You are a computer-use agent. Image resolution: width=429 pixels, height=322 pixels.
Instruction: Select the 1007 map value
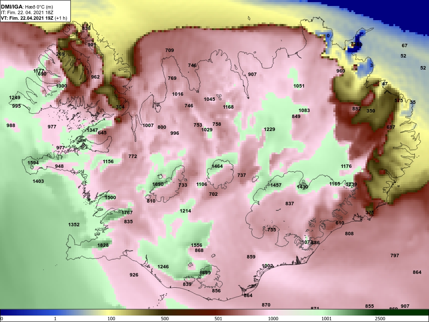coord(148,125)
